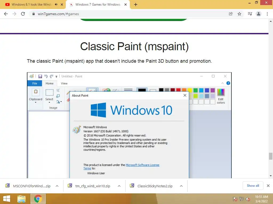Screen dimensions: 273x204
Task: Click the Paint crop icon
Action: 58,90
